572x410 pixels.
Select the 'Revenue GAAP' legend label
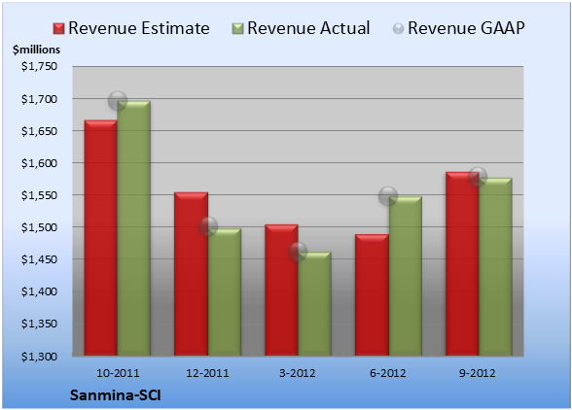click(x=466, y=28)
